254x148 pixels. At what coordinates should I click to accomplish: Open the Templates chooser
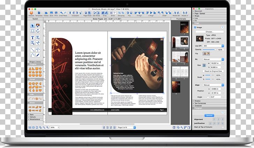click(39, 13)
